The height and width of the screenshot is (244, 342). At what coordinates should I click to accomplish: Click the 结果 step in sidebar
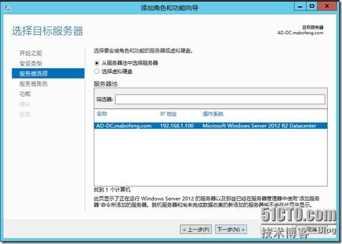(25, 114)
